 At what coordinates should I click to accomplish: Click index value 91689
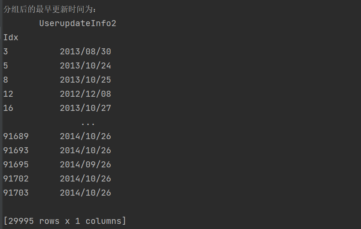16,136
